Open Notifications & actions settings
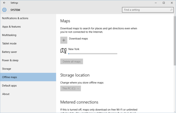 tap(28, 18)
